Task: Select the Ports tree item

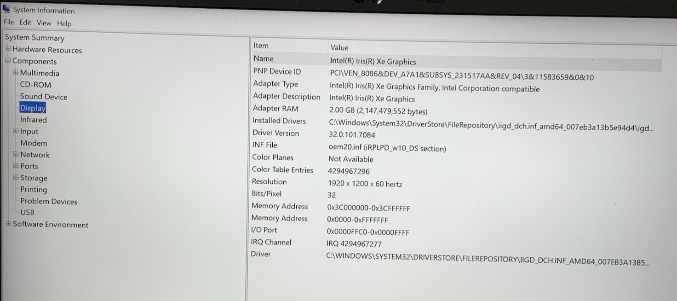Action: point(29,166)
